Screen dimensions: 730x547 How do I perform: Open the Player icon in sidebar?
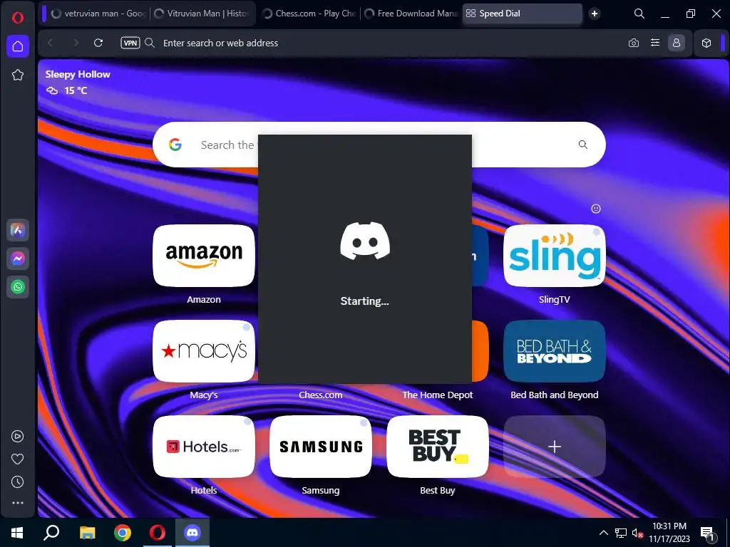18,437
